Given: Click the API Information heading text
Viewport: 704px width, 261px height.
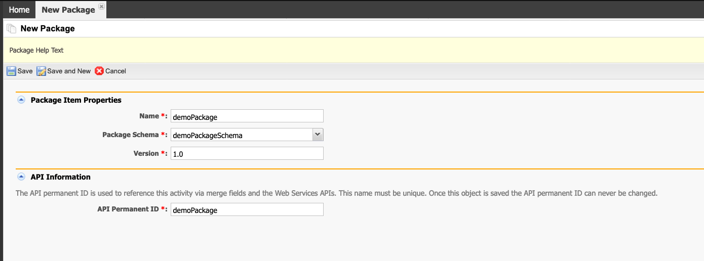Looking at the screenshot, I should [61, 177].
